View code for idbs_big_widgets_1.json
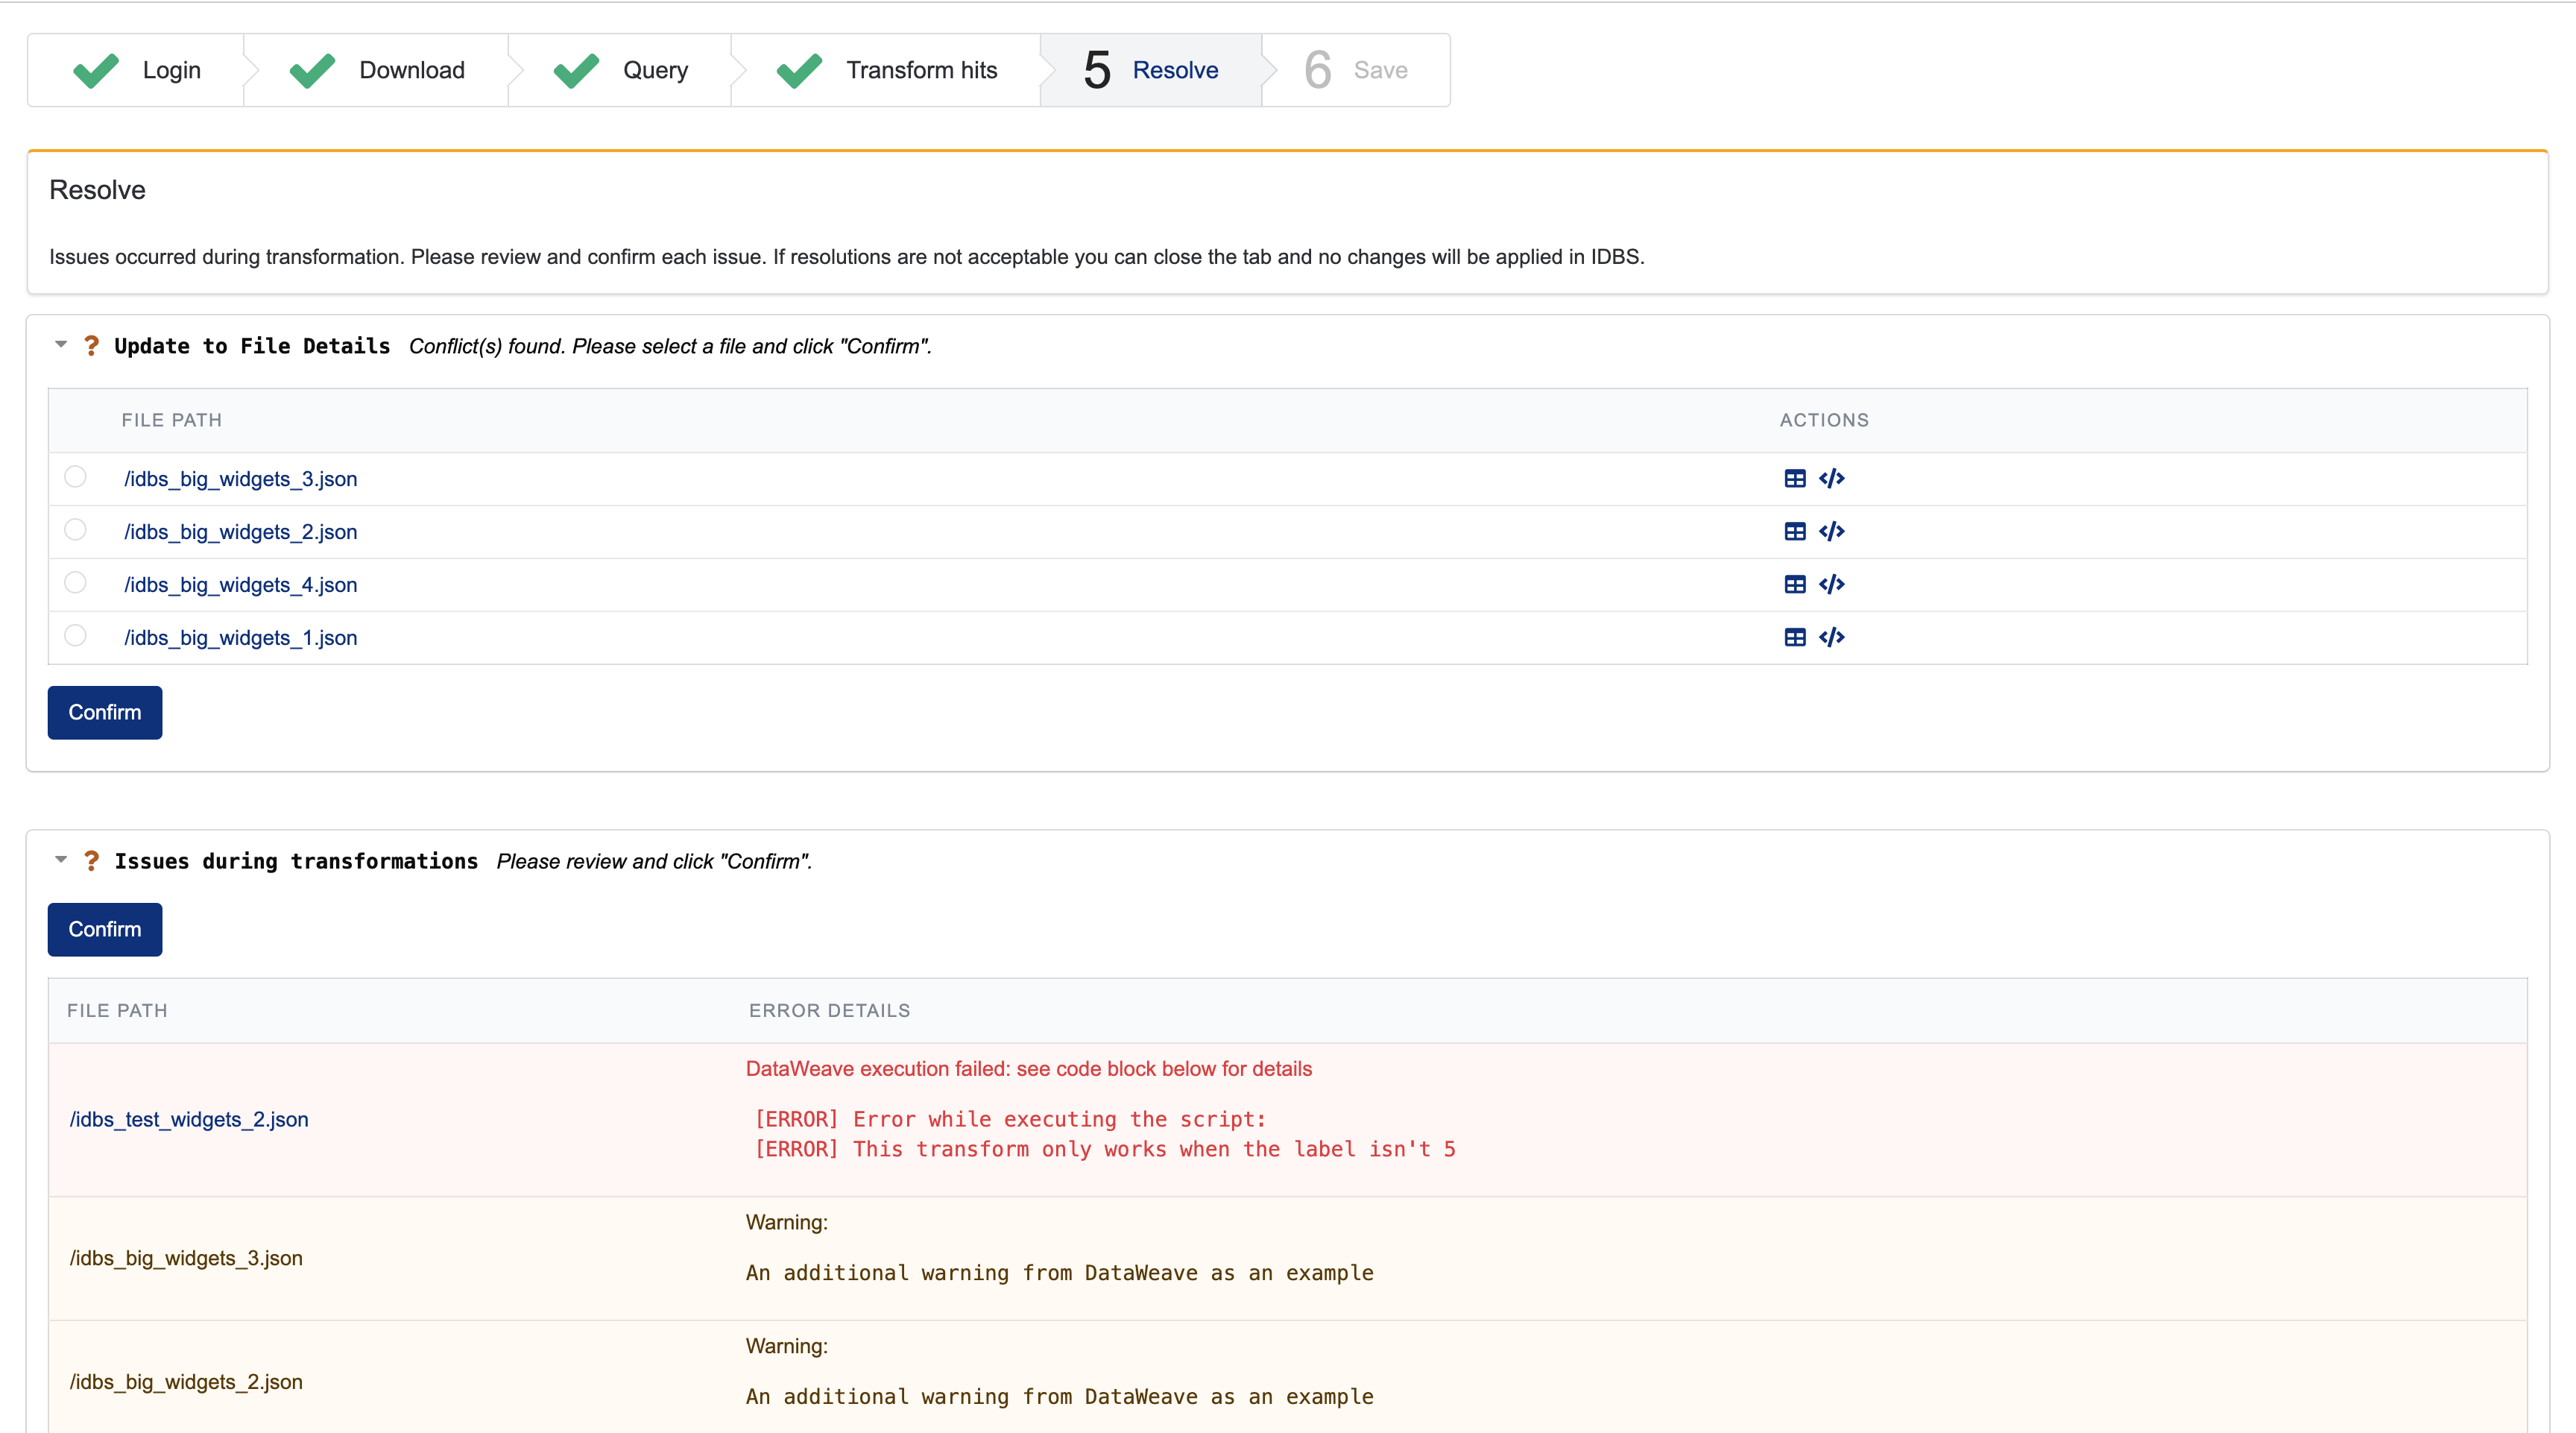2576x1433 pixels. 1831,638
